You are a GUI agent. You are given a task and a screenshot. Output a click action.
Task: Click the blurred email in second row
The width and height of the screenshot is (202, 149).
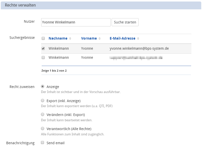(x=136, y=58)
